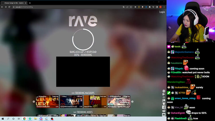
Task: Open the Windows Start menu
Action: tap(3, 119)
